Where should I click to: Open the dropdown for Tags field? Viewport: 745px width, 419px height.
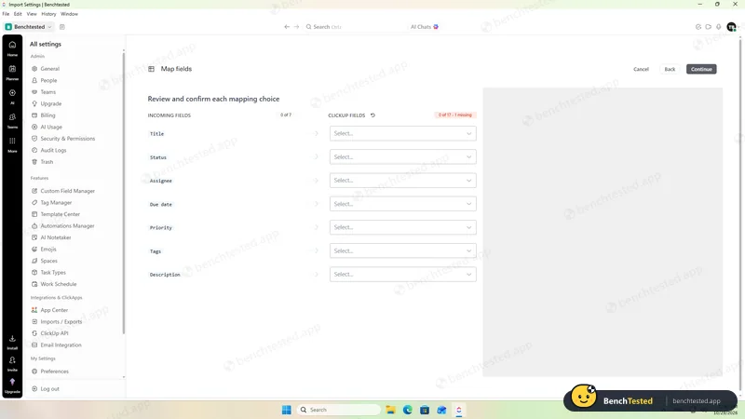click(x=403, y=250)
